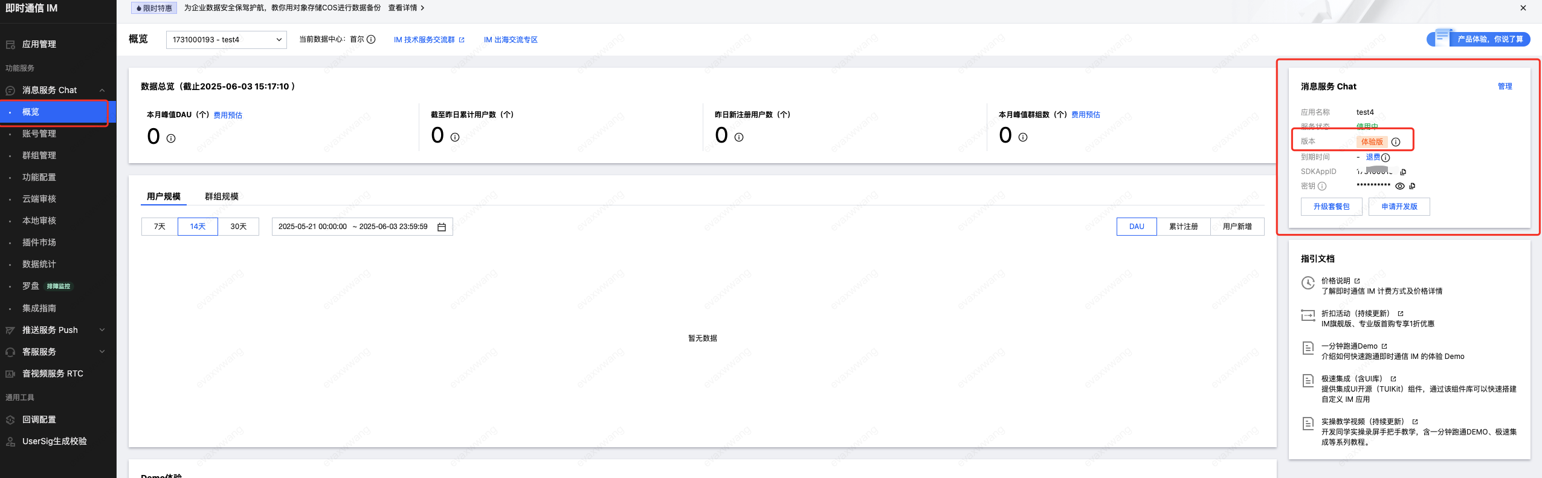Click info icon beside 密钥 label
The image size is (1542, 478).
pos(1322,186)
